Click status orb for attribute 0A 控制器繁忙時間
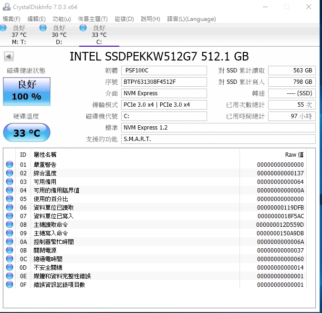 tap(10, 242)
